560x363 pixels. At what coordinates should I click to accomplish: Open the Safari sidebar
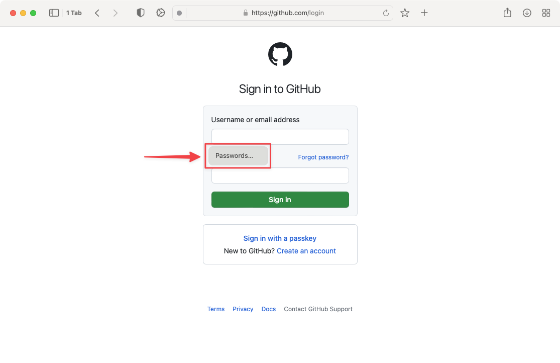54,13
